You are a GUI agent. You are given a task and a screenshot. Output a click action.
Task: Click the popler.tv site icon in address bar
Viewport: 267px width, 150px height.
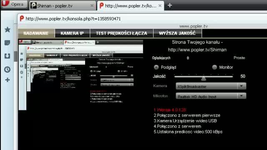pos(22,18)
